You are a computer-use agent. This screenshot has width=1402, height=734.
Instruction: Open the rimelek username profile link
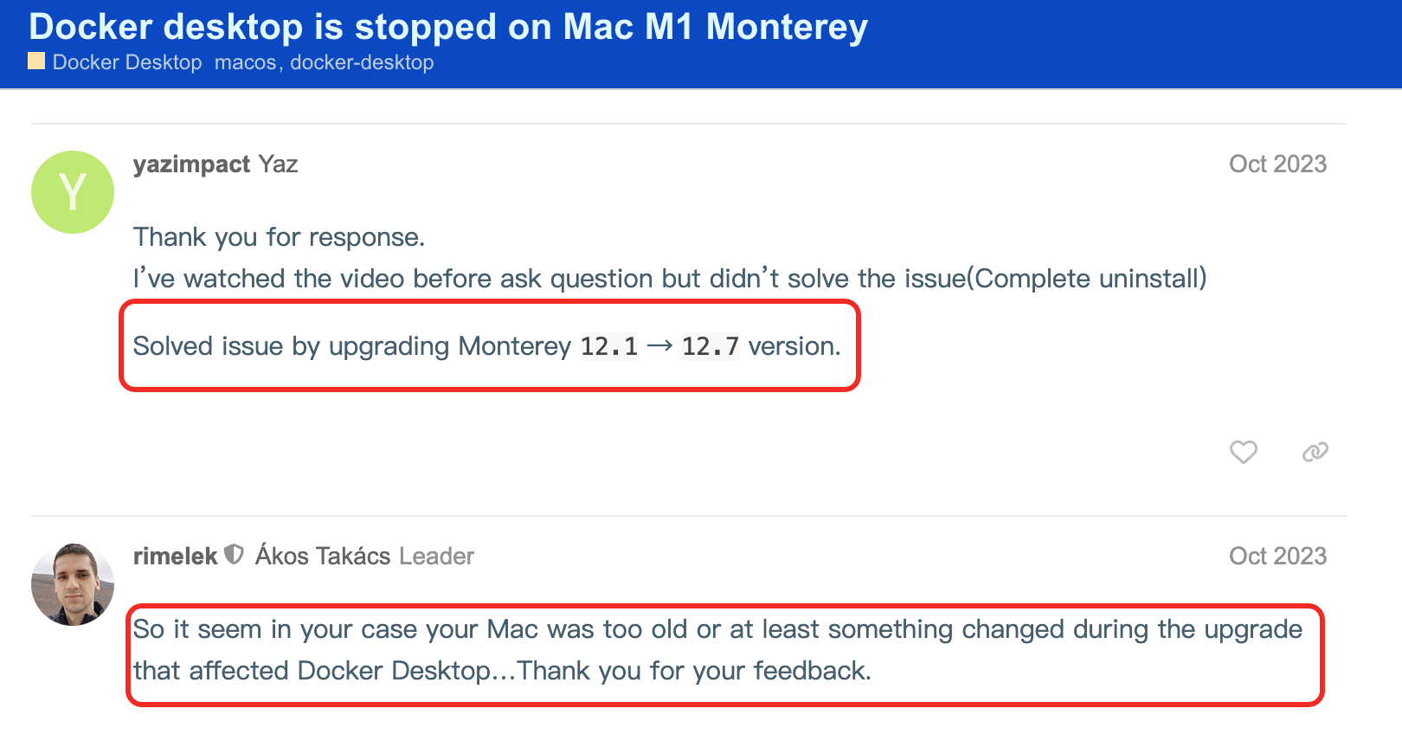pos(175,556)
